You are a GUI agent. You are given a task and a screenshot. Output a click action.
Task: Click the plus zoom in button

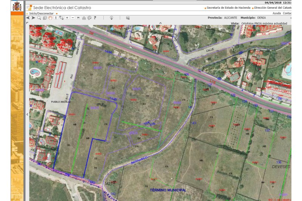67,18
